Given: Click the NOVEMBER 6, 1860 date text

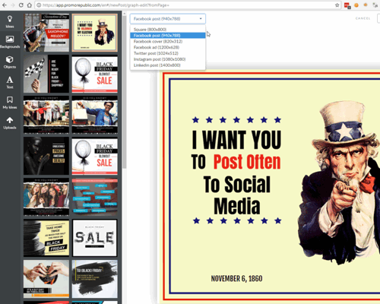Looking at the screenshot, I should (236, 279).
